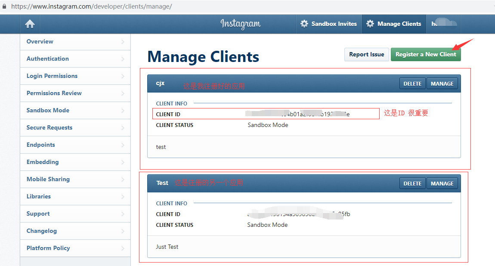
Task: Click chevron next to Platform Policy
Action: (123, 248)
